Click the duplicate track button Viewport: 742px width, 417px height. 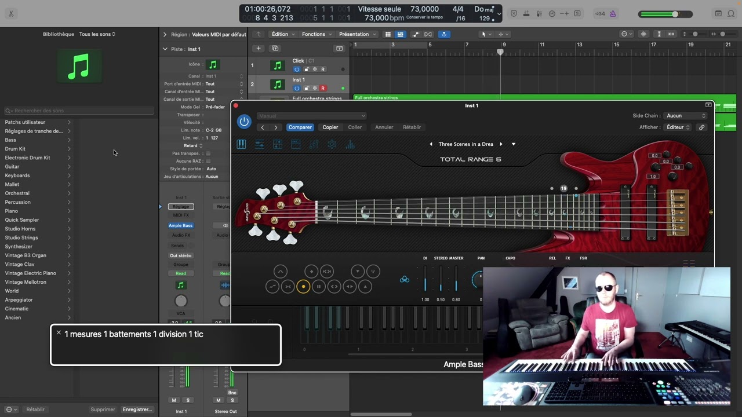point(275,48)
